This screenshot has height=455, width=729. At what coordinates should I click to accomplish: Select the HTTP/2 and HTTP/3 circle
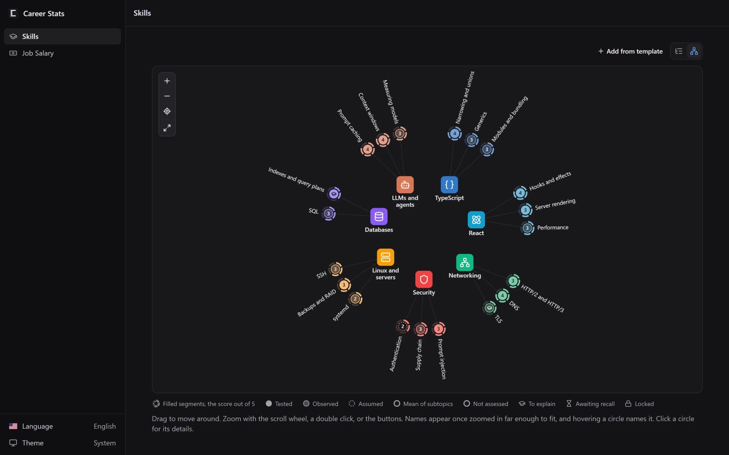513,281
